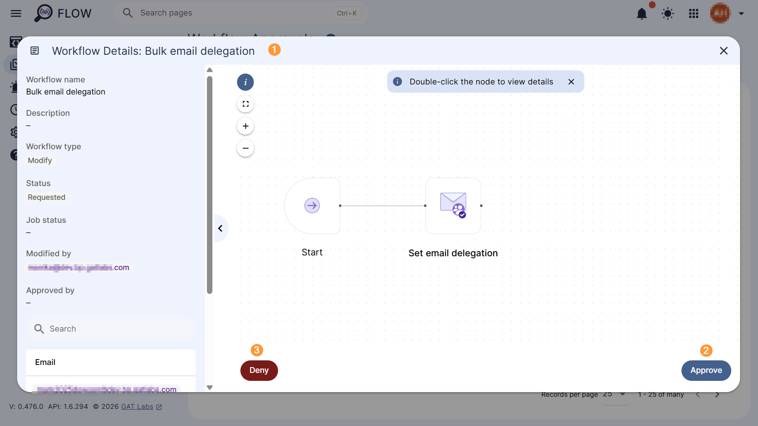
Task: Click the Search pages field
Action: [241, 13]
